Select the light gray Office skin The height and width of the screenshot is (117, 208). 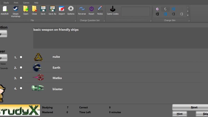[181, 14]
